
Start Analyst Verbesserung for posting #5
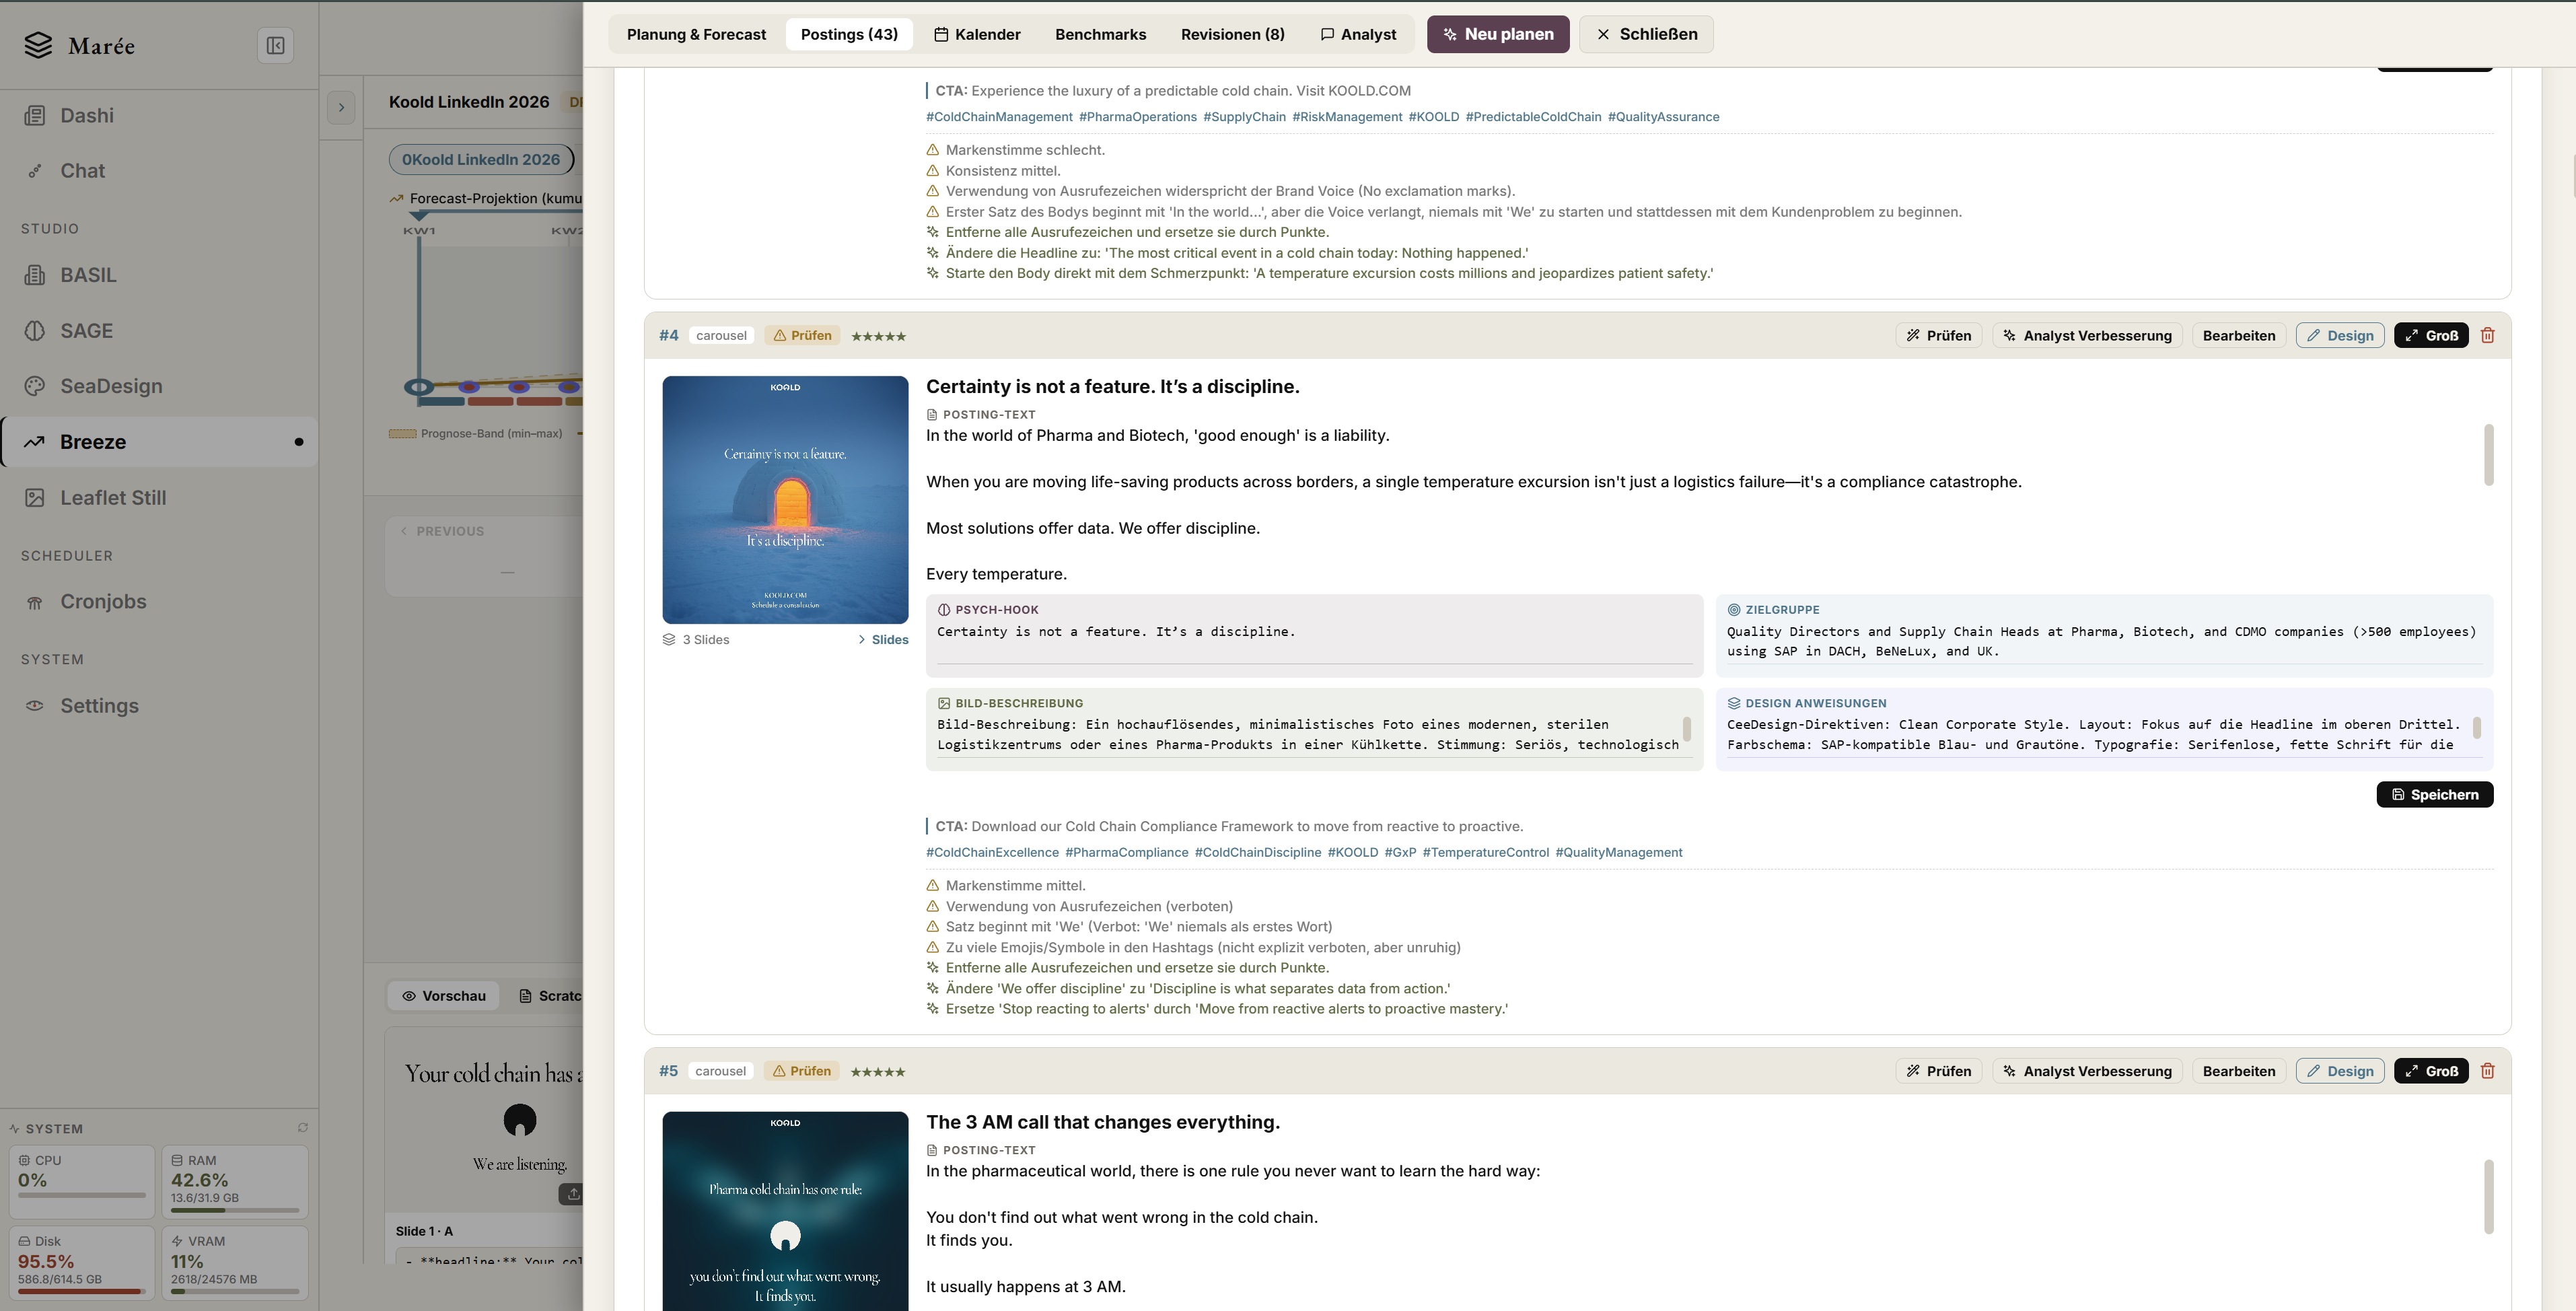click(x=2087, y=1071)
